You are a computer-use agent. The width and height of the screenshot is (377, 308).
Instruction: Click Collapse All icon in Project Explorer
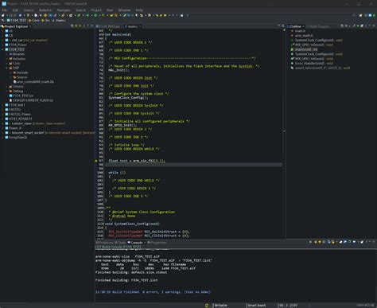tap(72, 26)
